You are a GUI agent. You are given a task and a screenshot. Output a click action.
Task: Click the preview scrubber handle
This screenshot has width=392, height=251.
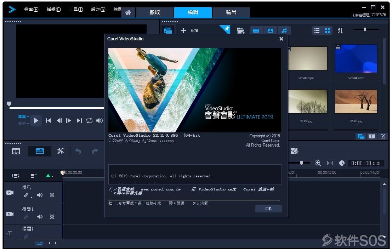[9, 104]
